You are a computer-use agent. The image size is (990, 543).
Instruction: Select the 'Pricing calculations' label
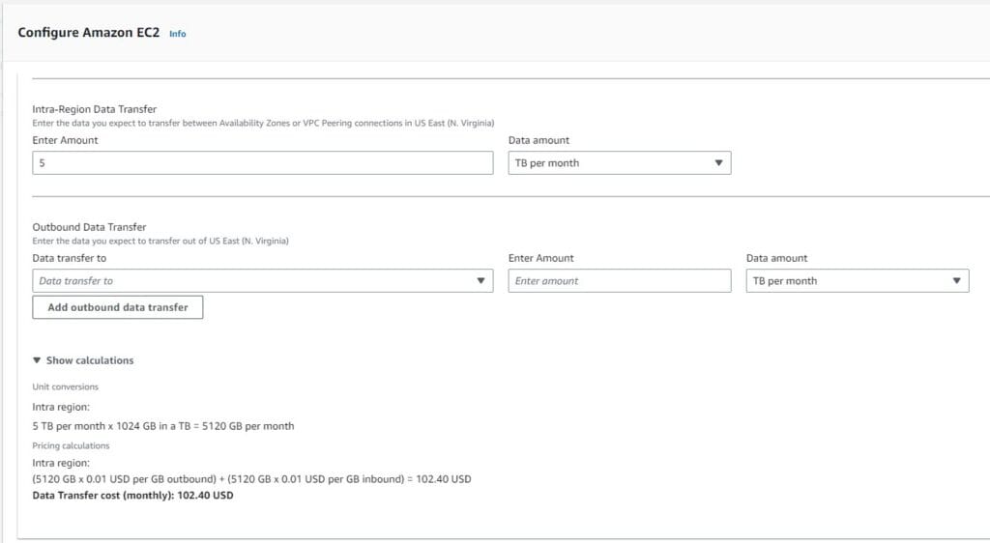click(x=71, y=445)
